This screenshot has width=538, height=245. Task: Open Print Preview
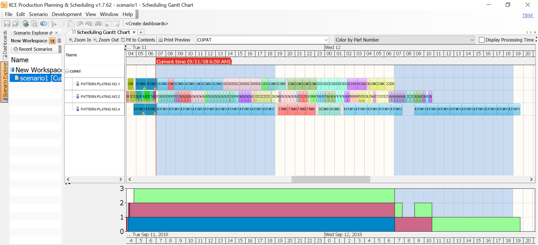pos(174,40)
